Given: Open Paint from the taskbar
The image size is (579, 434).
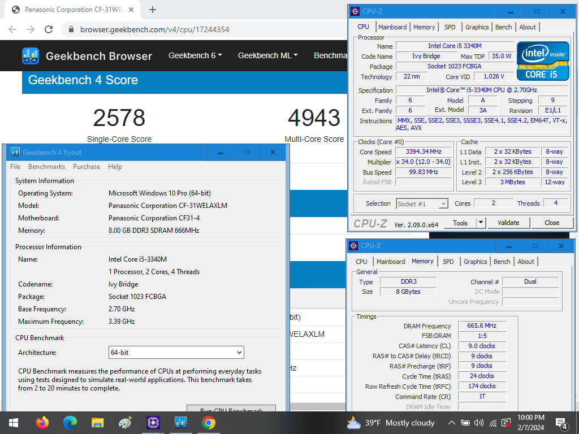Looking at the screenshot, I should click(125, 423).
